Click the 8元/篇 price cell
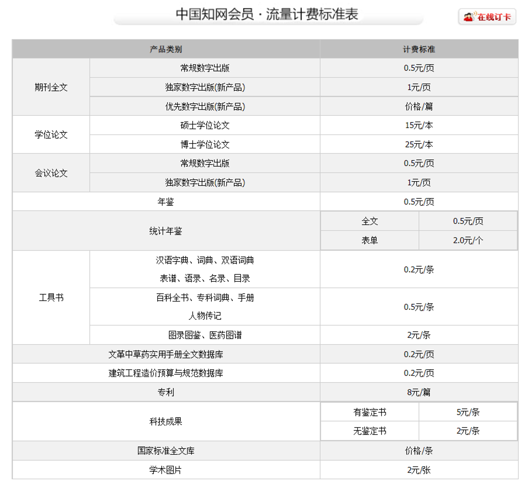This screenshot has width=528, height=488. (419, 392)
